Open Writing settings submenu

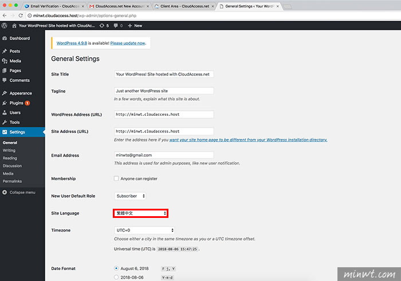pos(9,150)
